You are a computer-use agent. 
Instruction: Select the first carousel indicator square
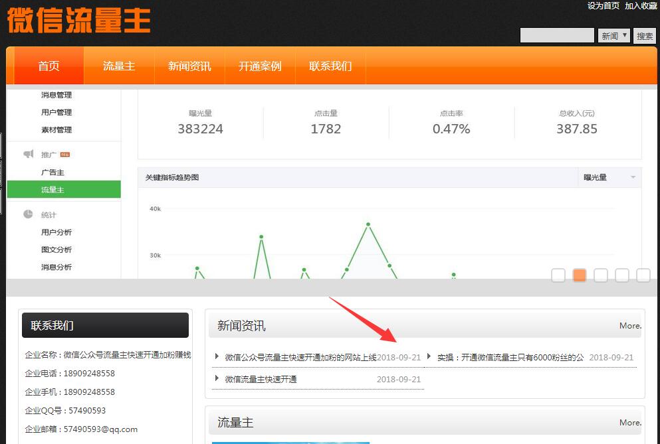coord(558,275)
